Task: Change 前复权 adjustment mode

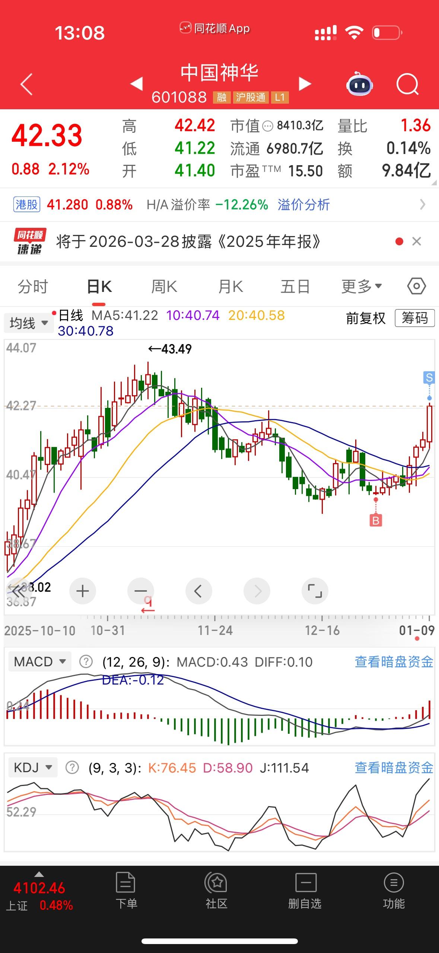Action: coord(366,318)
